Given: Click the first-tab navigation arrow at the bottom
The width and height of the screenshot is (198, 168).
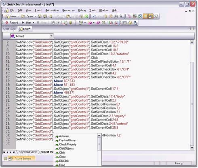Looking at the screenshot, I should coord(4,152).
